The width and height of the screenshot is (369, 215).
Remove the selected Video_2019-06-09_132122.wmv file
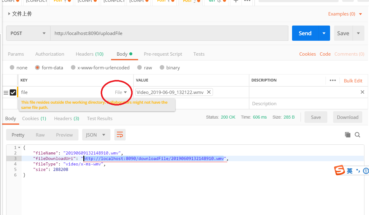tap(209, 92)
